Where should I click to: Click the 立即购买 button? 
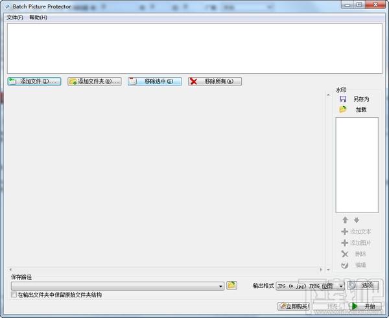point(293,306)
